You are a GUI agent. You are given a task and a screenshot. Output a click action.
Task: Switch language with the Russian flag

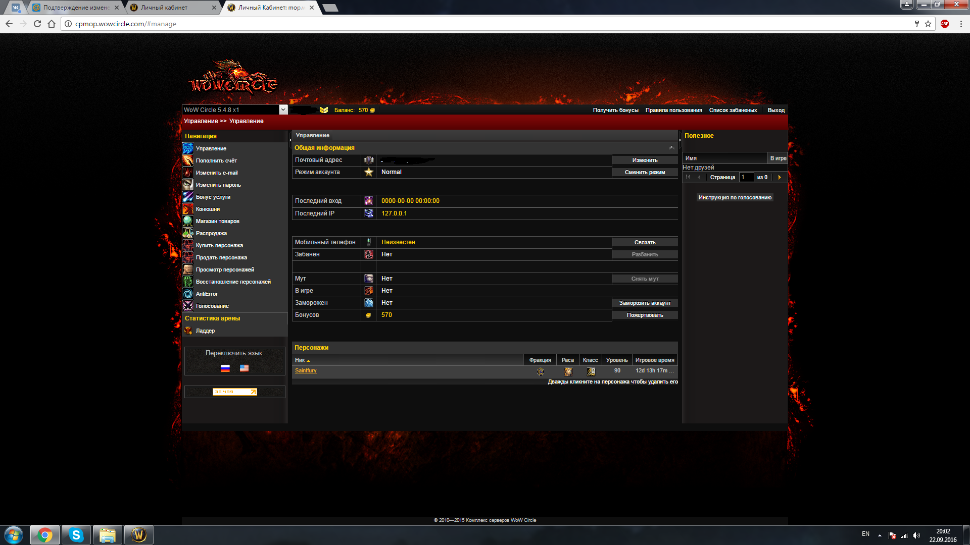(225, 368)
